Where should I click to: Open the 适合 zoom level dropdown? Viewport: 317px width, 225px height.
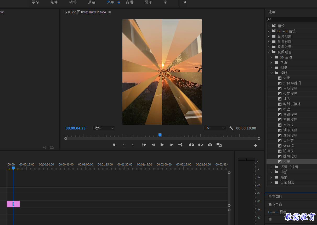point(104,128)
